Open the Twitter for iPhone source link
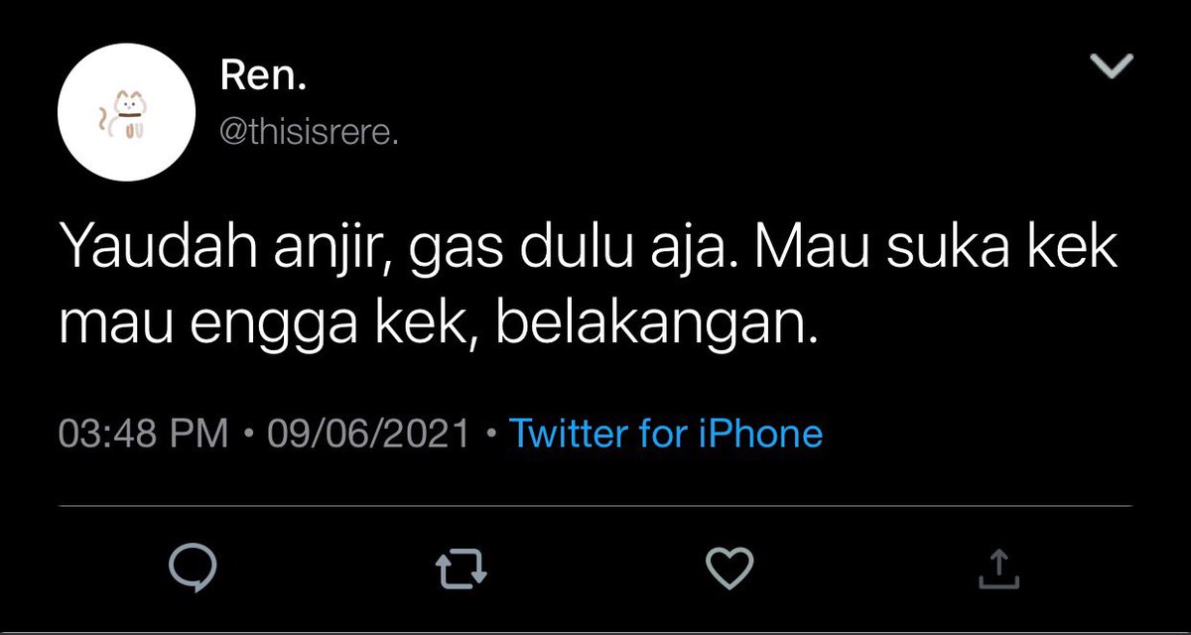 pyautogui.click(x=666, y=434)
